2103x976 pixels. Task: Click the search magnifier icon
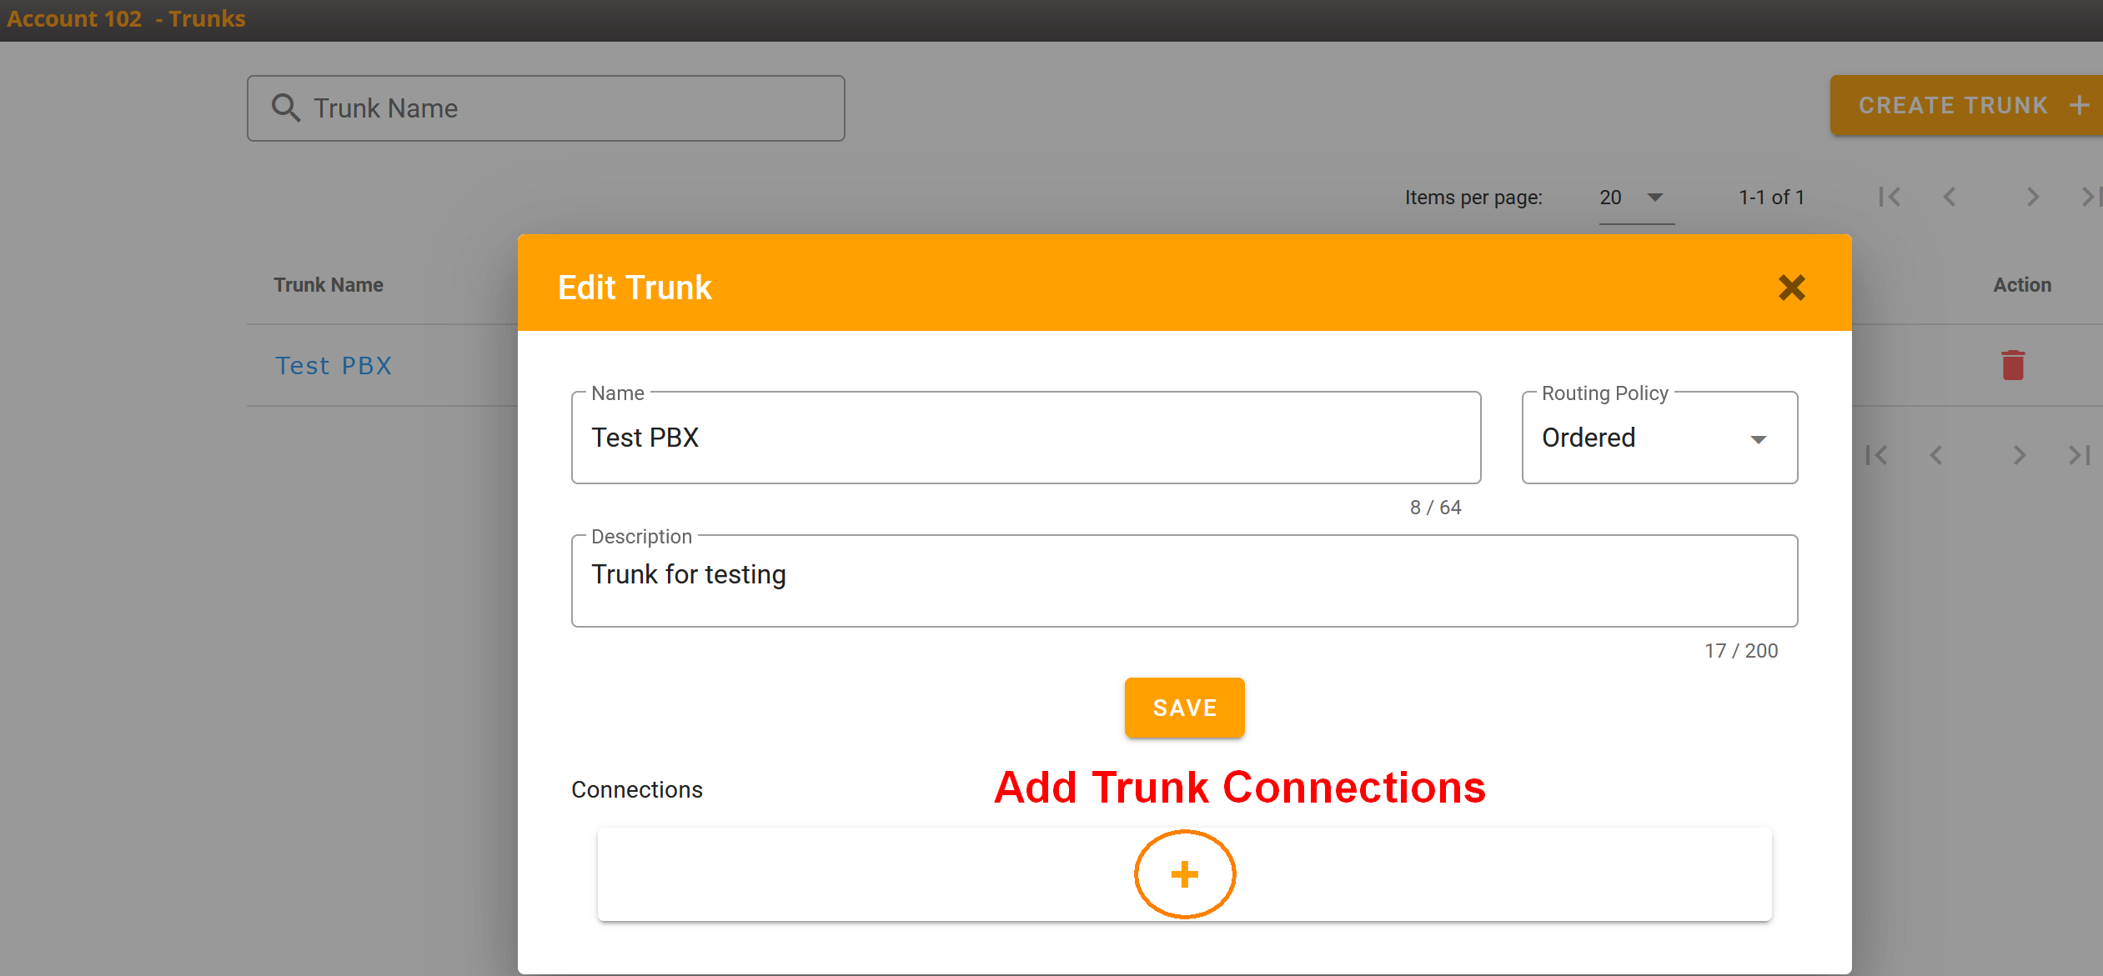point(286,108)
